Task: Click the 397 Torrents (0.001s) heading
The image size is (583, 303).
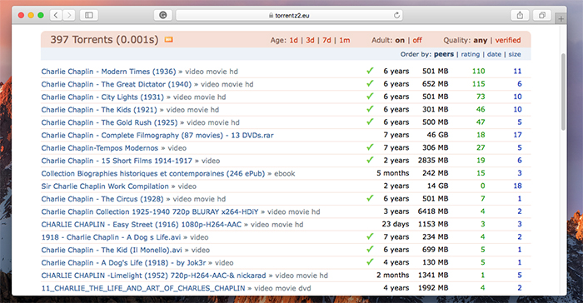Action: [104, 39]
